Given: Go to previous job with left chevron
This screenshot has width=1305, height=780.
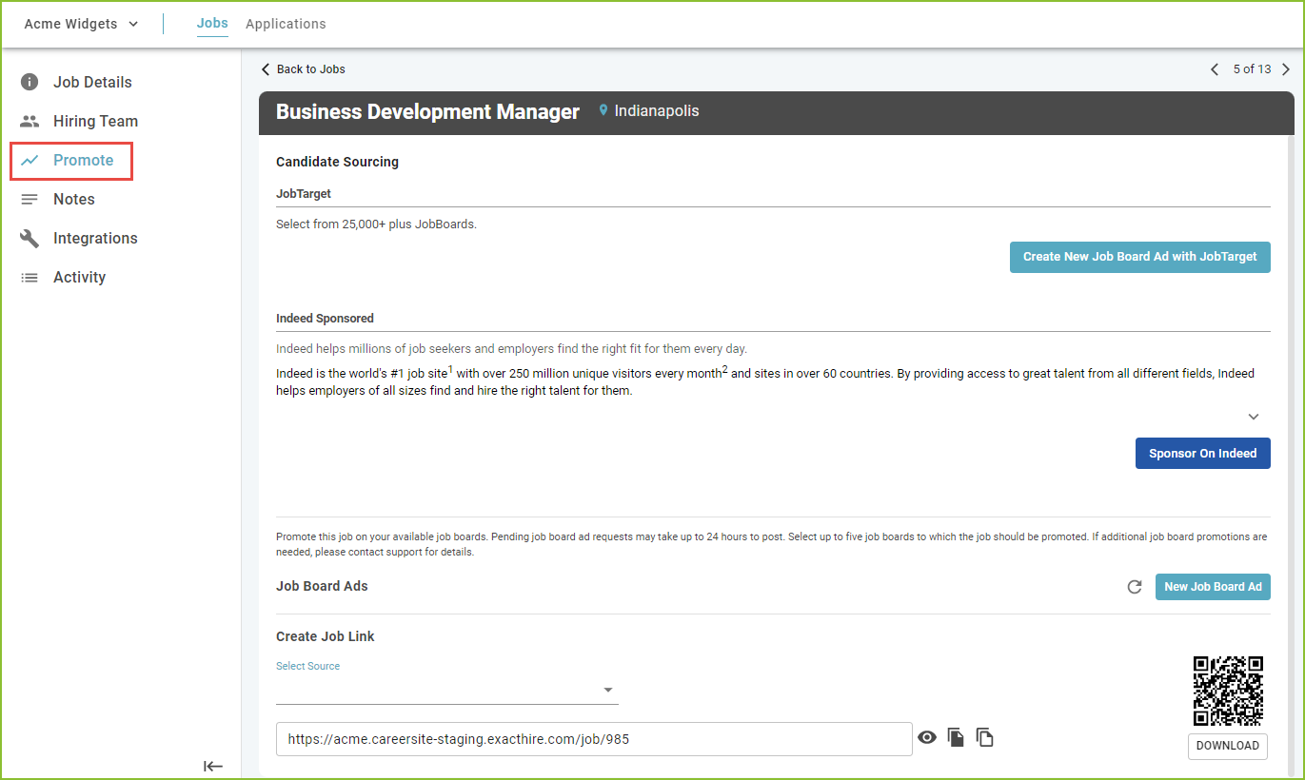Looking at the screenshot, I should tap(1215, 69).
